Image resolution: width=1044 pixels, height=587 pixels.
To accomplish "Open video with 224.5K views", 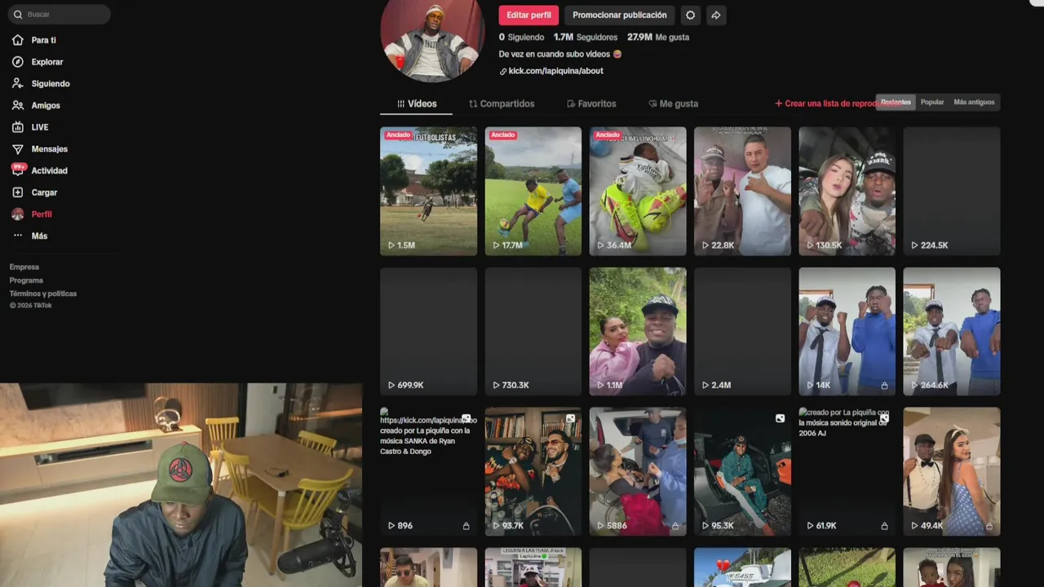I will tap(952, 191).
